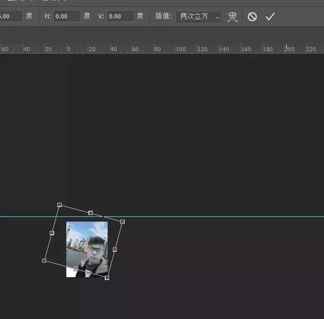Select the bottom-middle transform edge handle
Image resolution: width=324 pixels, height=319 pixels.
click(76, 269)
